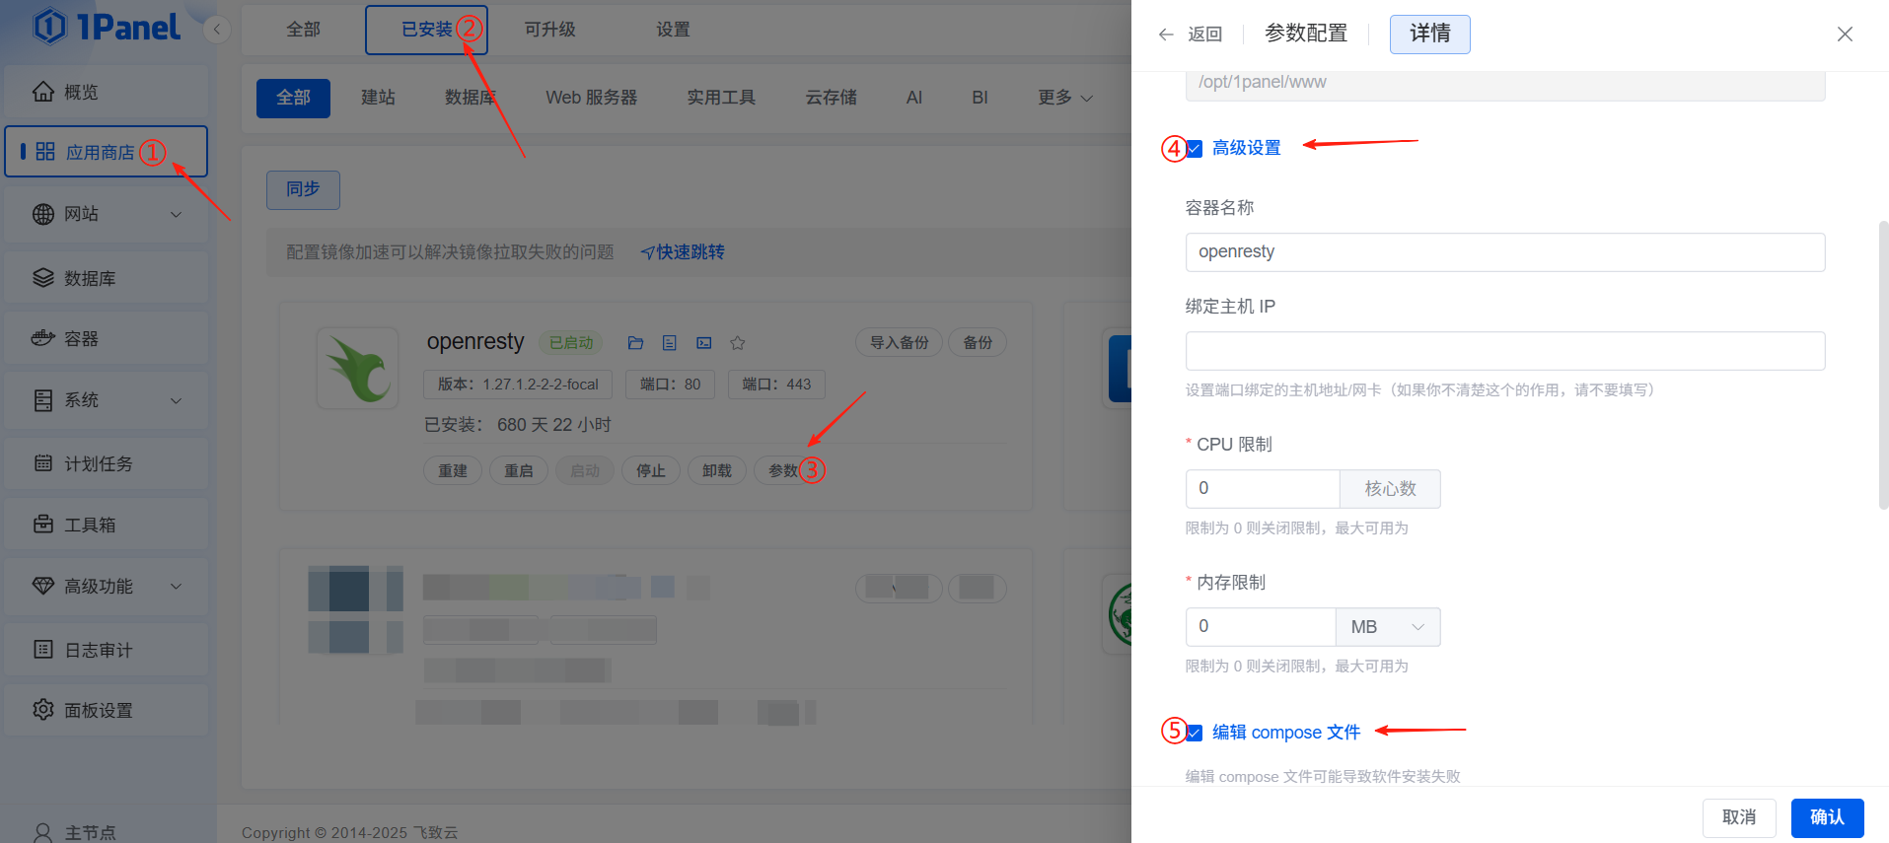
Task: Click the openresty app logo
Action: point(357,368)
